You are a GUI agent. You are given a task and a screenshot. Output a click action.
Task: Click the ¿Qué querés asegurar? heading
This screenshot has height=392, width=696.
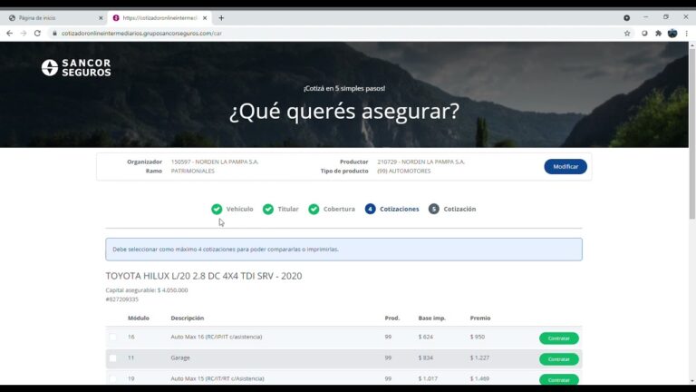coord(344,111)
